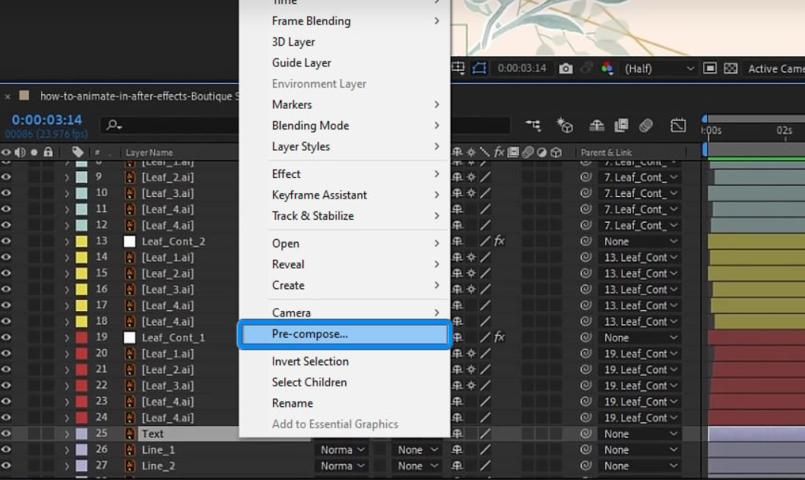The height and width of the screenshot is (480, 805).
Task: Click the Adjustment Layer column header icon
Action: click(542, 152)
